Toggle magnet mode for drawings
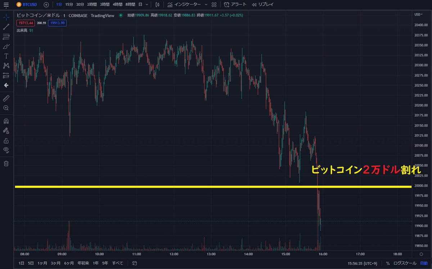This screenshot has height=269, width=432. (6, 121)
